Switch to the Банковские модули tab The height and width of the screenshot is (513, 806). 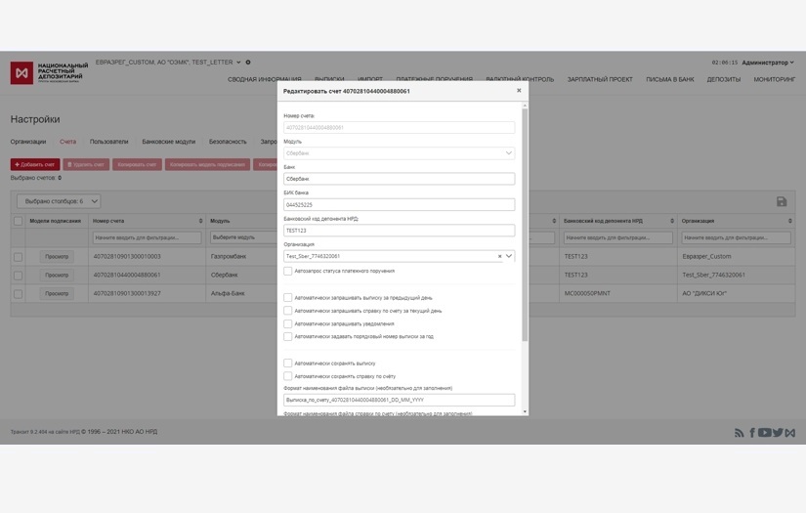click(x=169, y=142)
